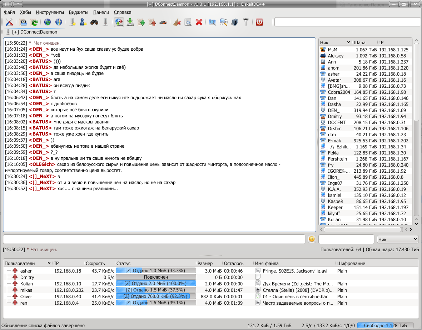Open the settings wrench and screwdriver icon

pyautogui.click(x=9, y=22)
